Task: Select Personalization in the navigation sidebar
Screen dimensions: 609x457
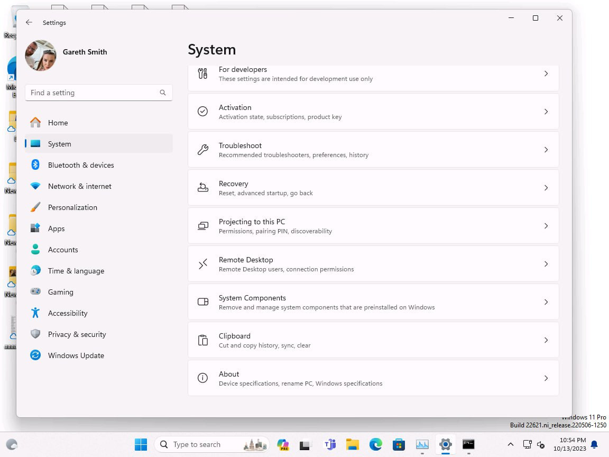Action: [x=72, y=207]
